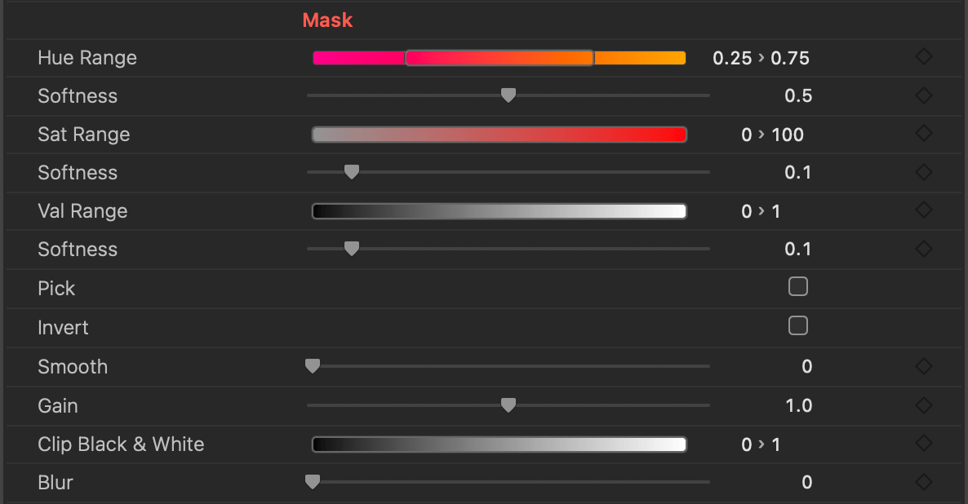The height and width of the screenshot is (504, 968).
Task: Click the Gain value field 1.0
Action: 798,405
